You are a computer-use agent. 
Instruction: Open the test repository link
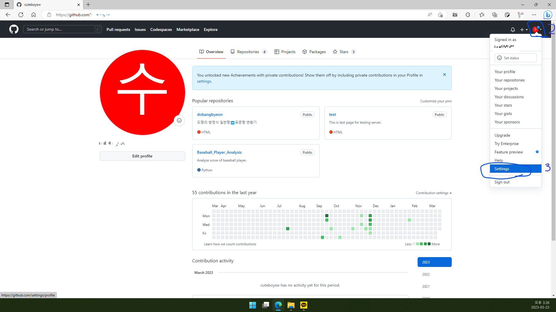coord(332,114)
